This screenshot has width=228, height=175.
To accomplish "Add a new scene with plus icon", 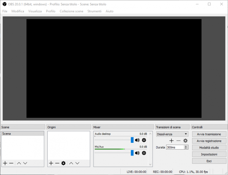I will tap(5, 163).
